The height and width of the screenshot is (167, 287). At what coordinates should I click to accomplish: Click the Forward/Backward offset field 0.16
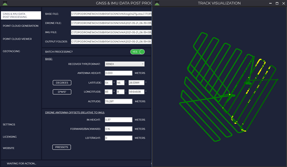click(119, 129)
